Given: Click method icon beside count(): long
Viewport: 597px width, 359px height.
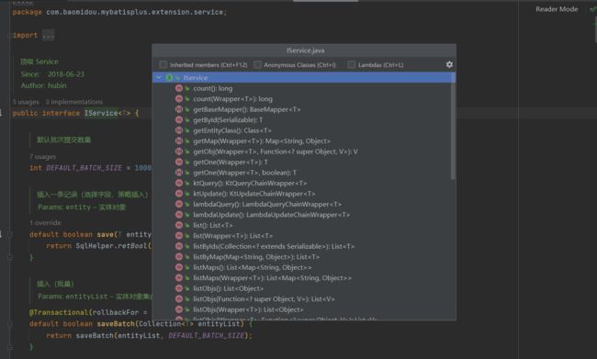Looking at the screenshot, I should pyautogui.click(x=179, y=88).
